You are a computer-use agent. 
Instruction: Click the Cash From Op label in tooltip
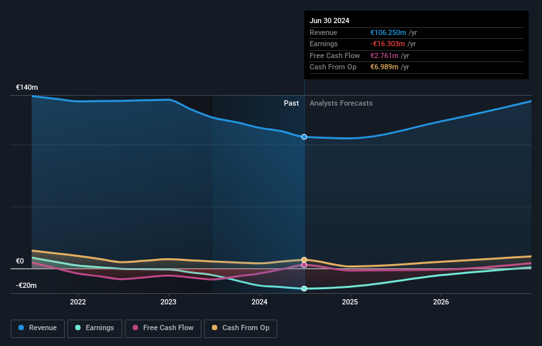pyautogui.click(x=333, y=67)
